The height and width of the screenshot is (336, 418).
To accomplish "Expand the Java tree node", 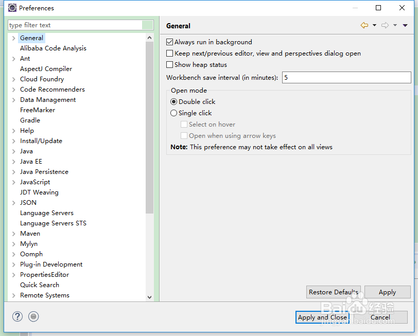I will coord(13,151).
